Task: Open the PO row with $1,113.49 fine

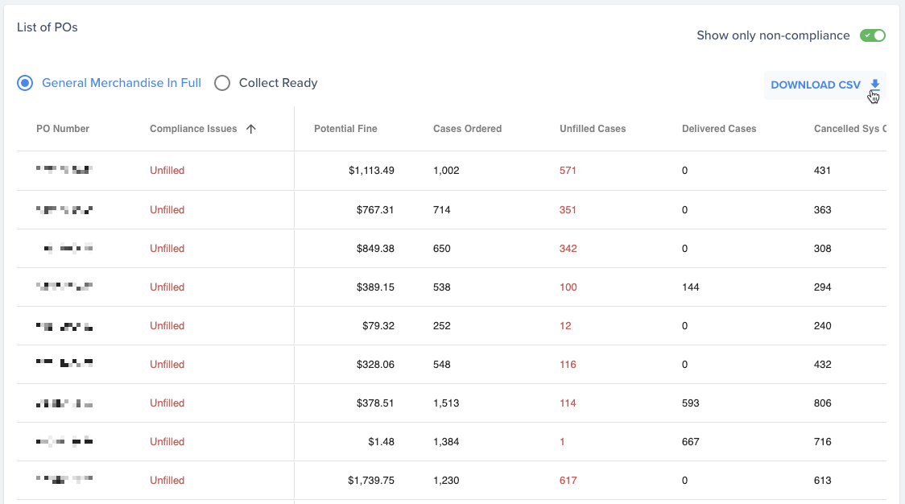Action: click(452, 171)
